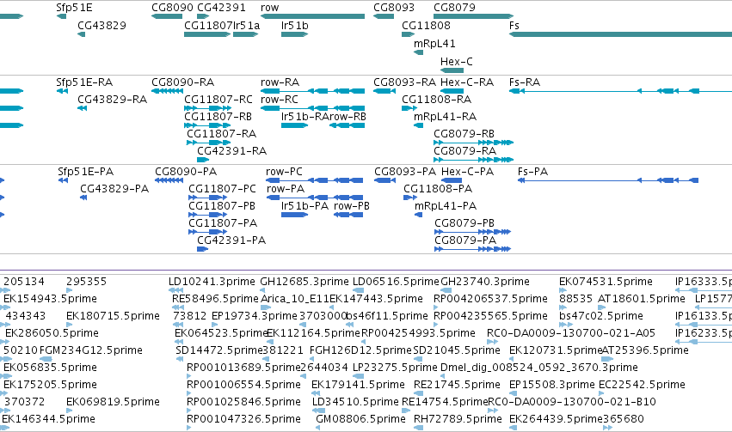The height and width of the screenshot is (432, 732).
Task: Select protein Hex-C-PA
Action: click(467, 172)
